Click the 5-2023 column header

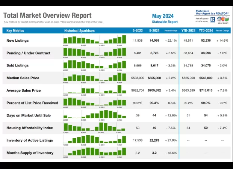138,30
